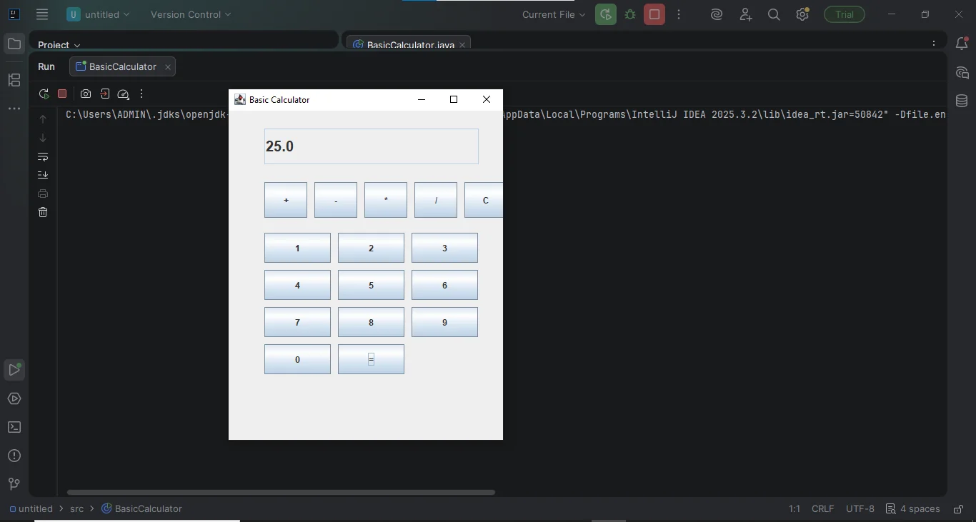Click the plus button in the calculator
The image size is (976, 522).
pos(286,200)
